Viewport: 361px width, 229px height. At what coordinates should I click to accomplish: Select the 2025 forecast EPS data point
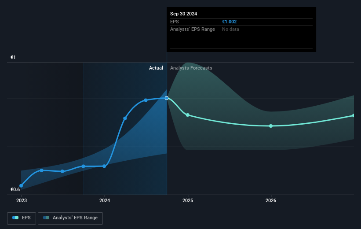pyautogui.click(x=188, y=115)
